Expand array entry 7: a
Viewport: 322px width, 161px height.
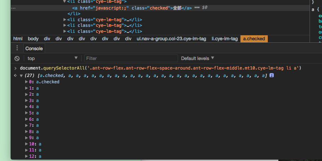click(x=26, y=125)
